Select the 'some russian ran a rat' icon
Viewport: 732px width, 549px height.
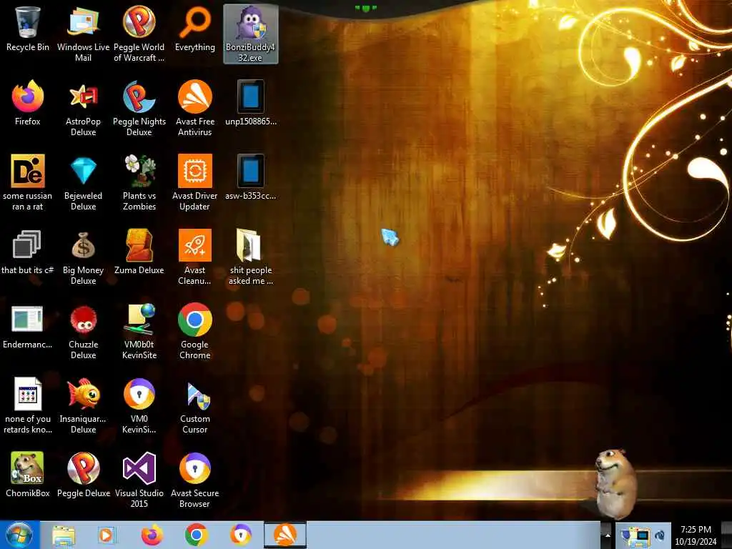(x=28, y=182)
